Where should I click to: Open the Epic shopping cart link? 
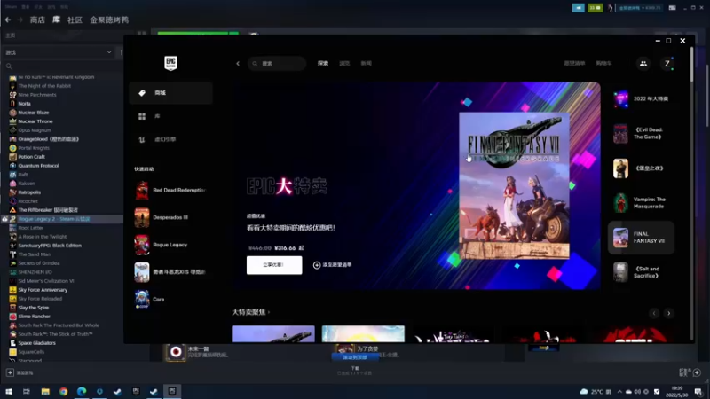tap(603, 63)
